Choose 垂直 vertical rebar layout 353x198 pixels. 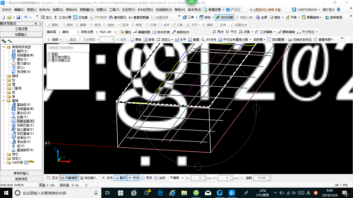(194, 39)
